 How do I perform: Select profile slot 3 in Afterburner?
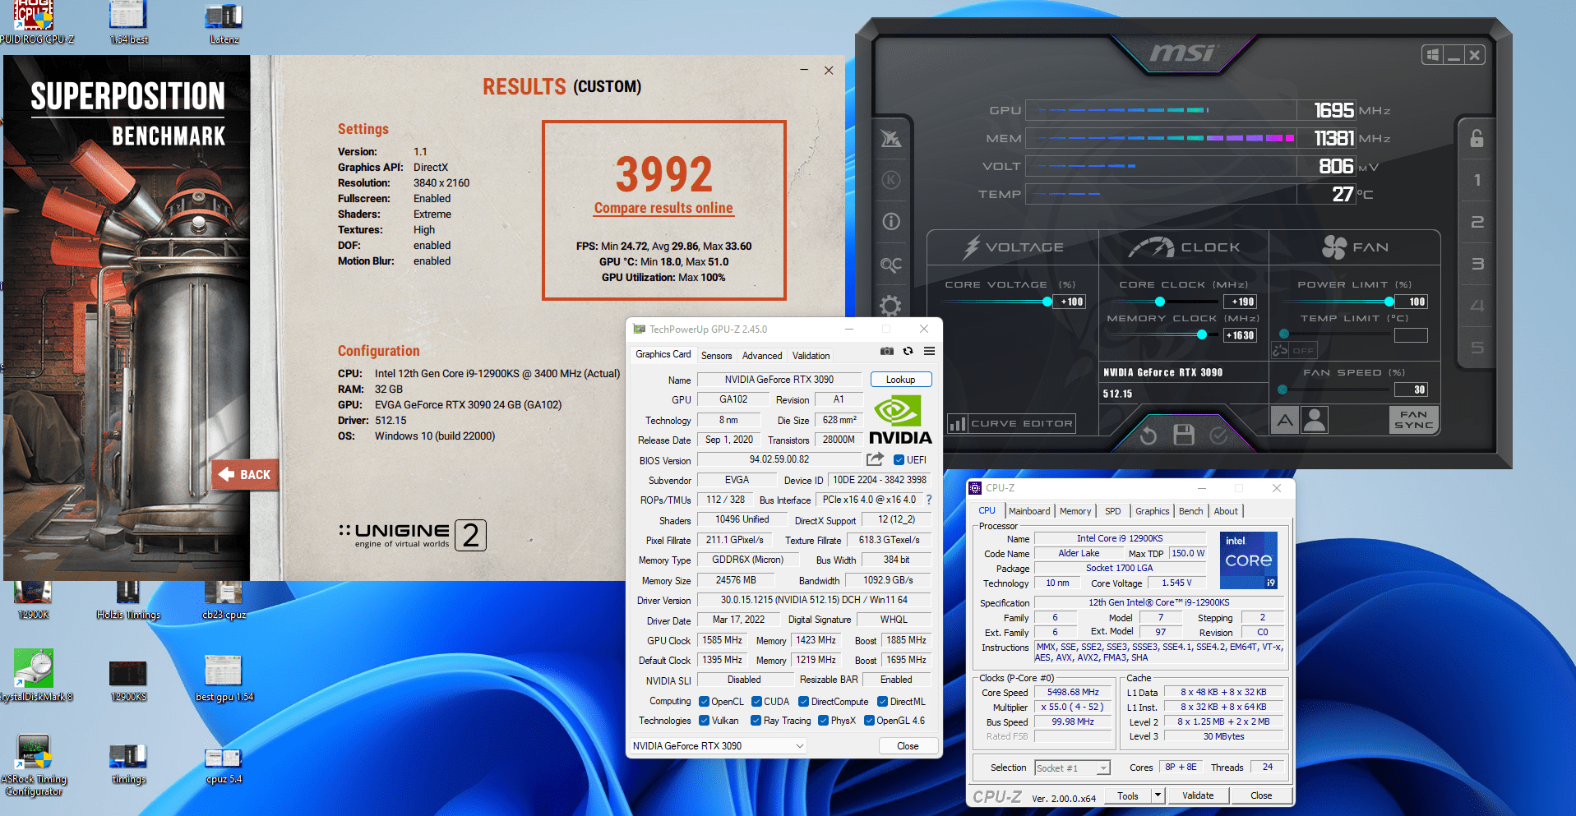pyautogui.click(x=1477, y=264)
